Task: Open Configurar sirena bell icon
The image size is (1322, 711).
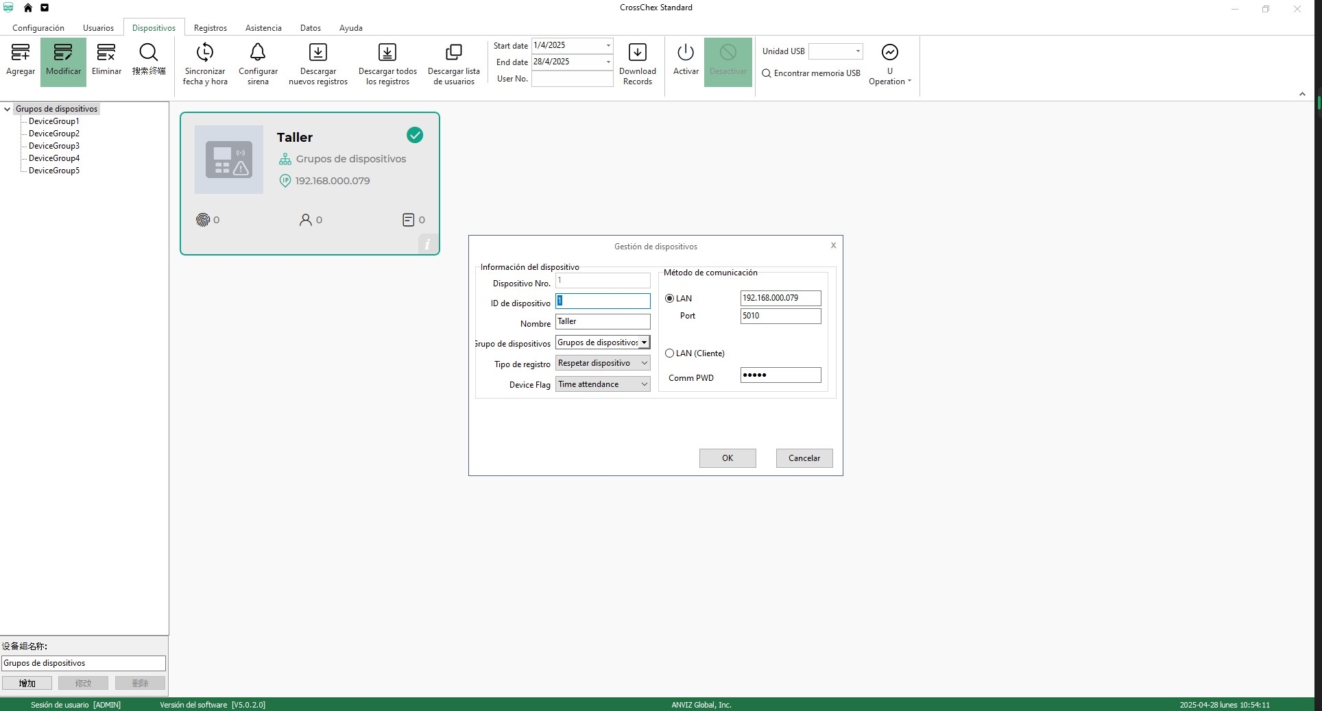Action: pos(258,53)
